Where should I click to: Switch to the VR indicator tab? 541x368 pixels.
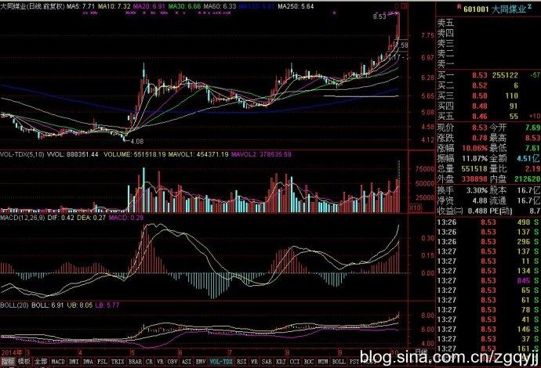pyautogui.click(x=160, y=362)
